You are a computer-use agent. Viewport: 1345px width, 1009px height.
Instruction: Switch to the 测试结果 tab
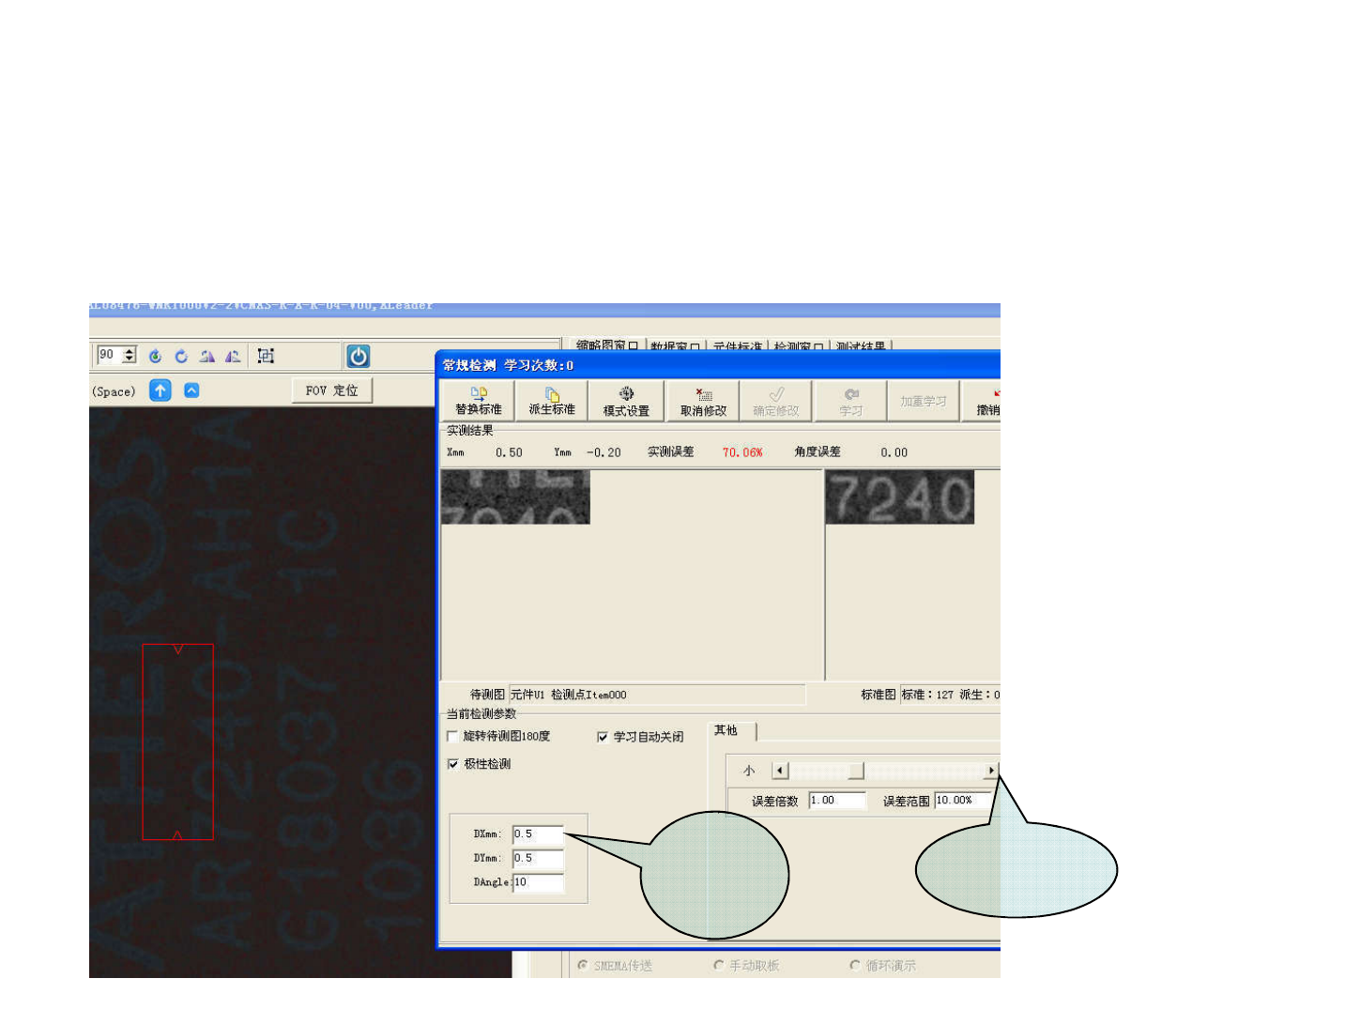861,345
